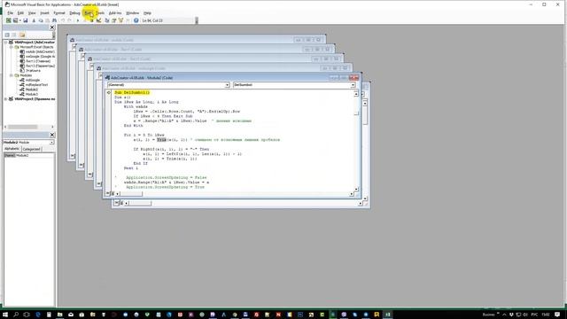
Task: Collapse the VBAProject (AdsCreator) tree node
Action: (6, 43)
